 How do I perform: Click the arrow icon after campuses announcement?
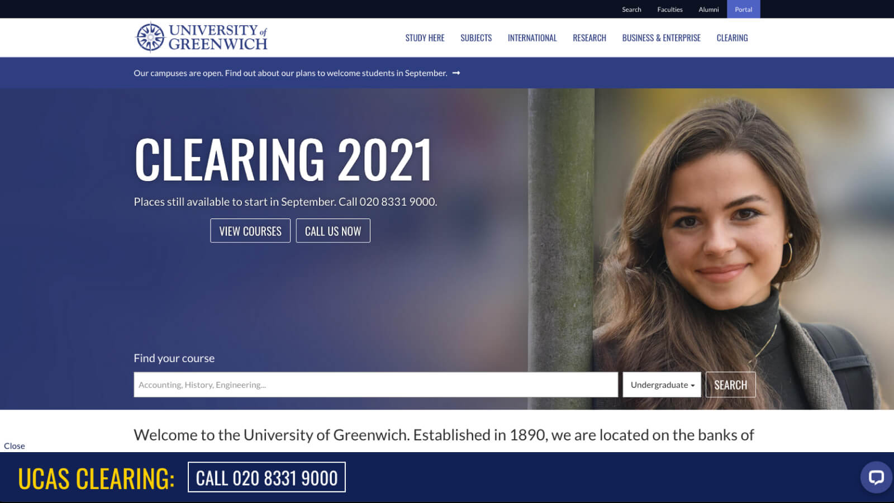point(456,73)
